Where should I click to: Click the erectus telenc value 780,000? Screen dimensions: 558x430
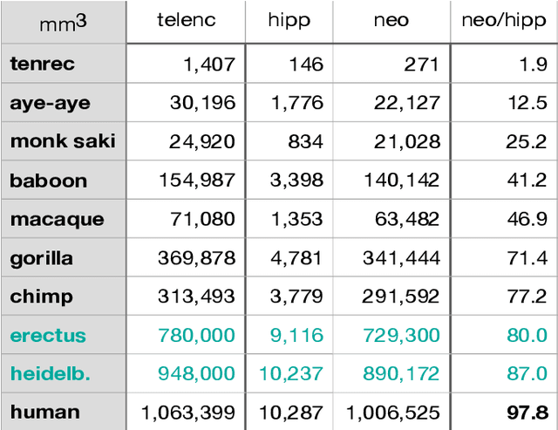click(x=196, y=336)
